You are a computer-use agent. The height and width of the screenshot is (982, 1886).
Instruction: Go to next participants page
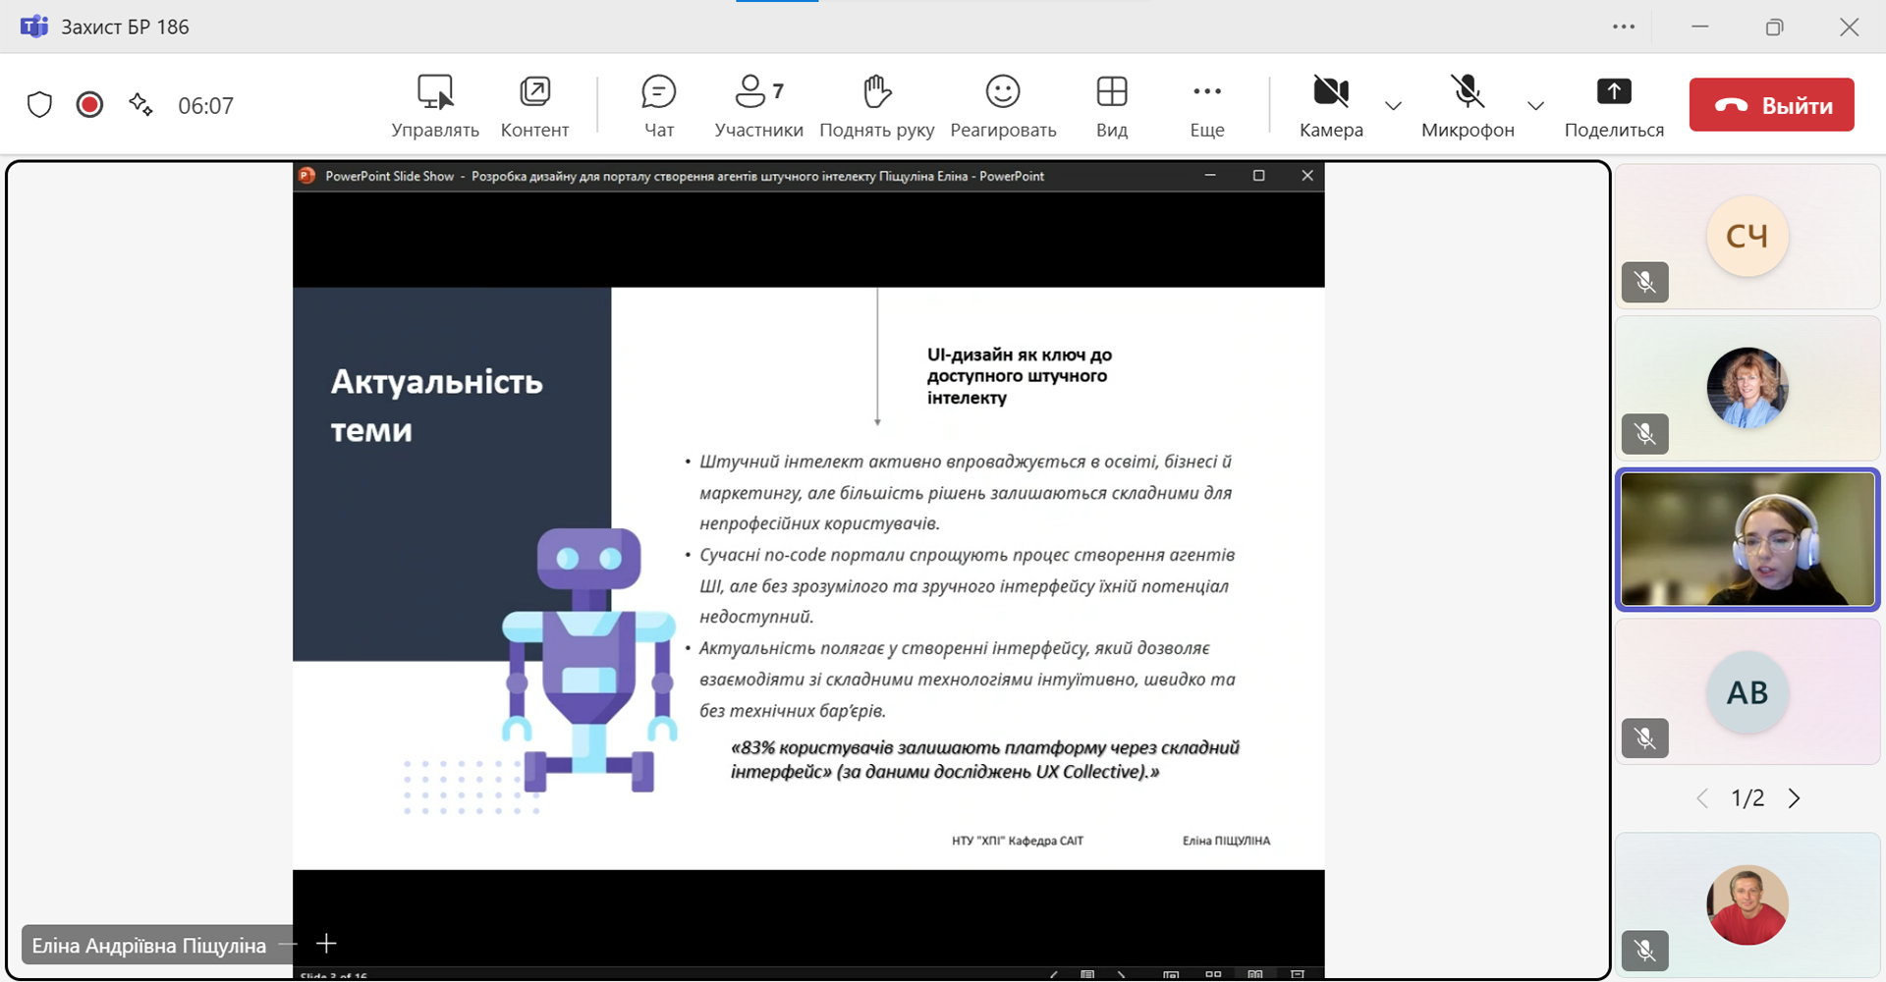coord(1795,798)
